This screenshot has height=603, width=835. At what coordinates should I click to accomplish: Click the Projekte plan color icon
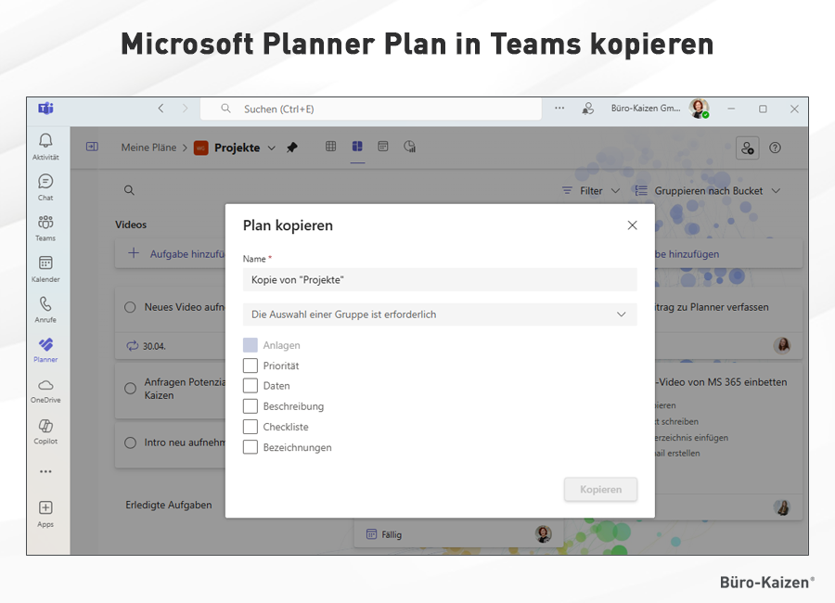[x=200, y=148]
